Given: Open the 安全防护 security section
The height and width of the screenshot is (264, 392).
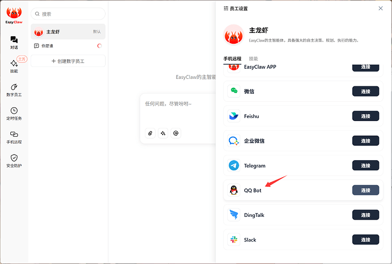Looking at the screenshot, I should [x=14, y=161].
